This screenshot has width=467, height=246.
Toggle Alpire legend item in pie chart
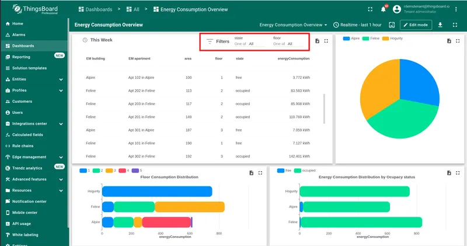point(351,39)
